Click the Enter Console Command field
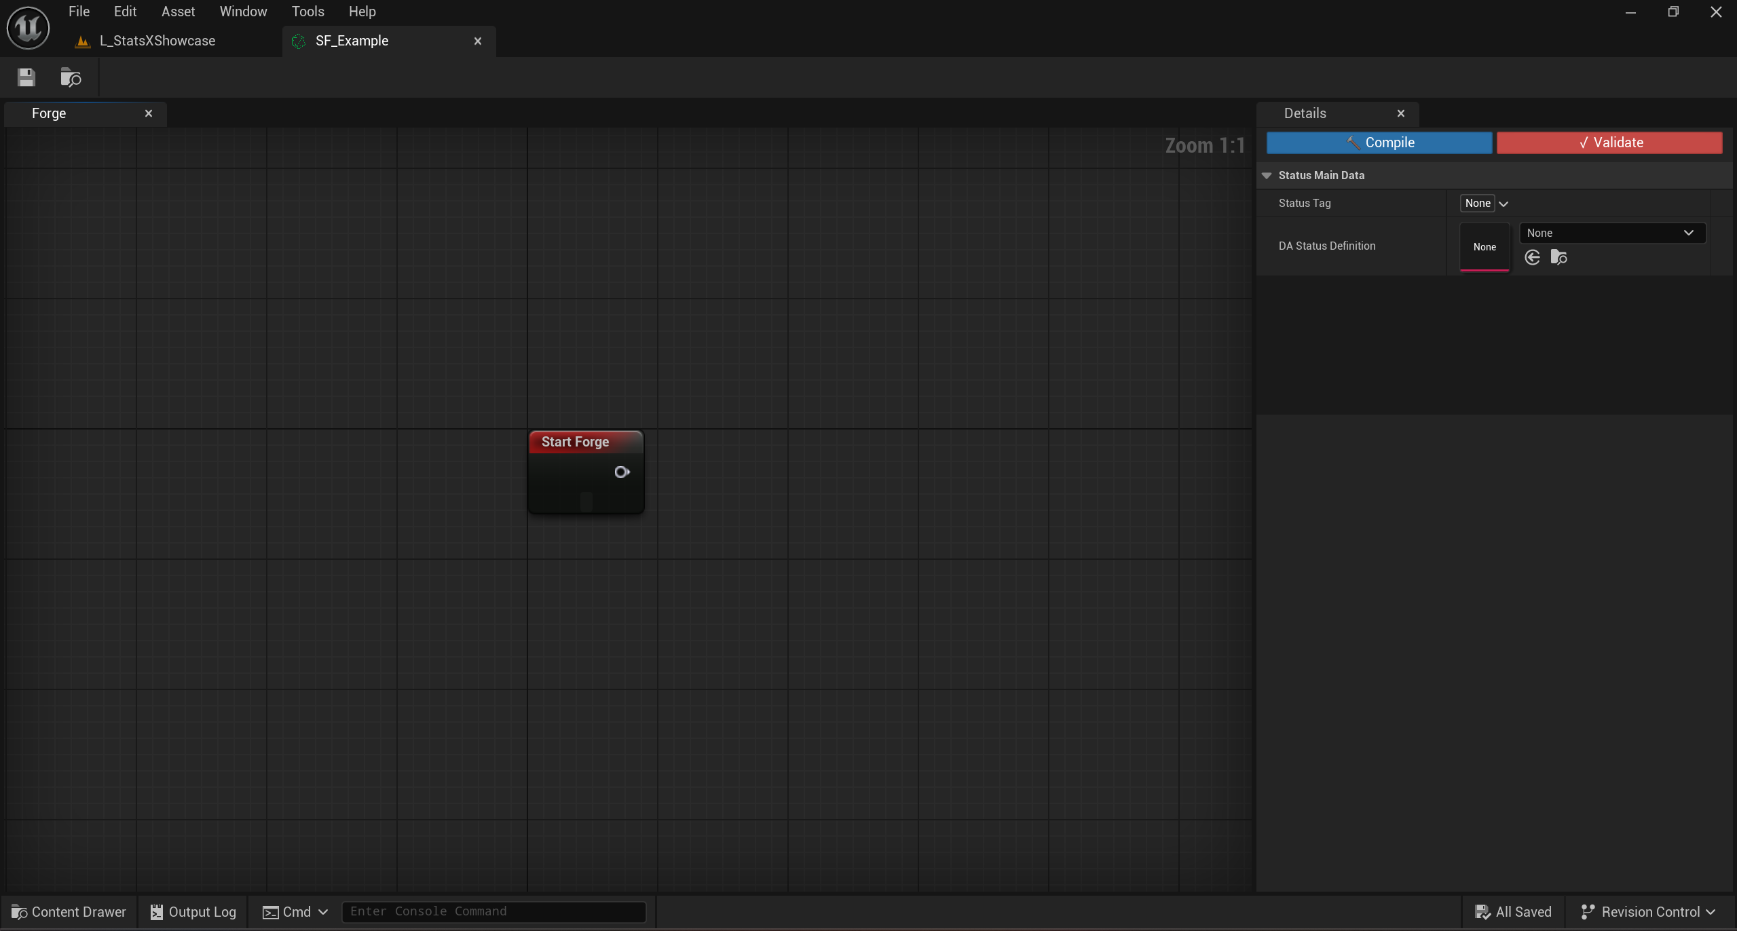Screen dimensions: 1737x931 pos(493,911)
